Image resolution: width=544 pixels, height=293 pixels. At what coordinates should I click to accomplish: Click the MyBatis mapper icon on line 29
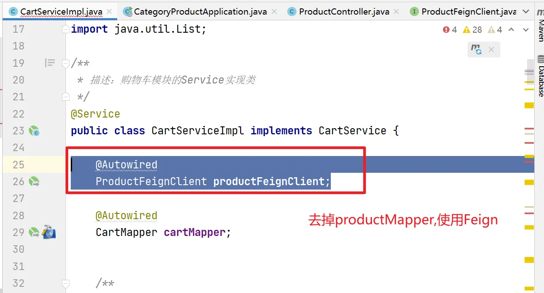point(49,232)
